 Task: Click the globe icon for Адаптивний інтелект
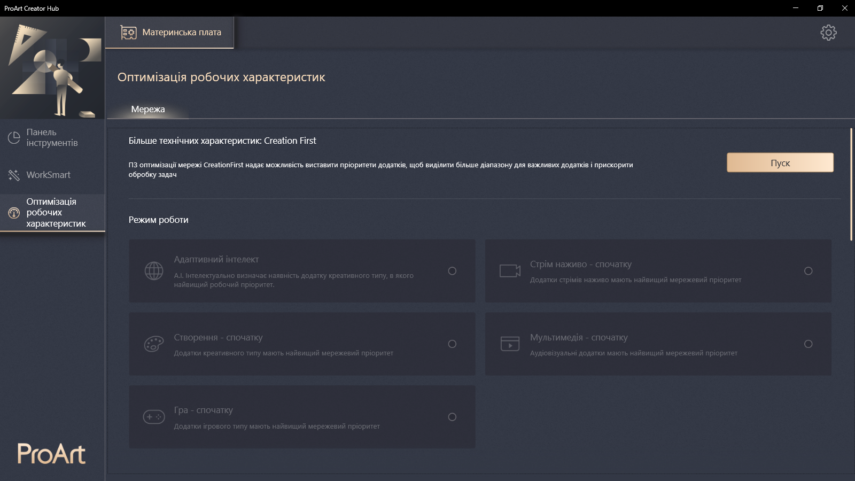pyautogui.click(x=154, y=271)
